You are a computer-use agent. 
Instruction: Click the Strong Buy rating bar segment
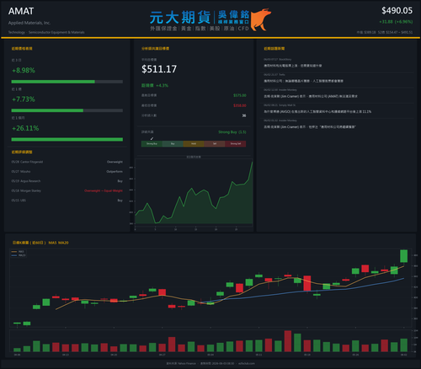152,144
